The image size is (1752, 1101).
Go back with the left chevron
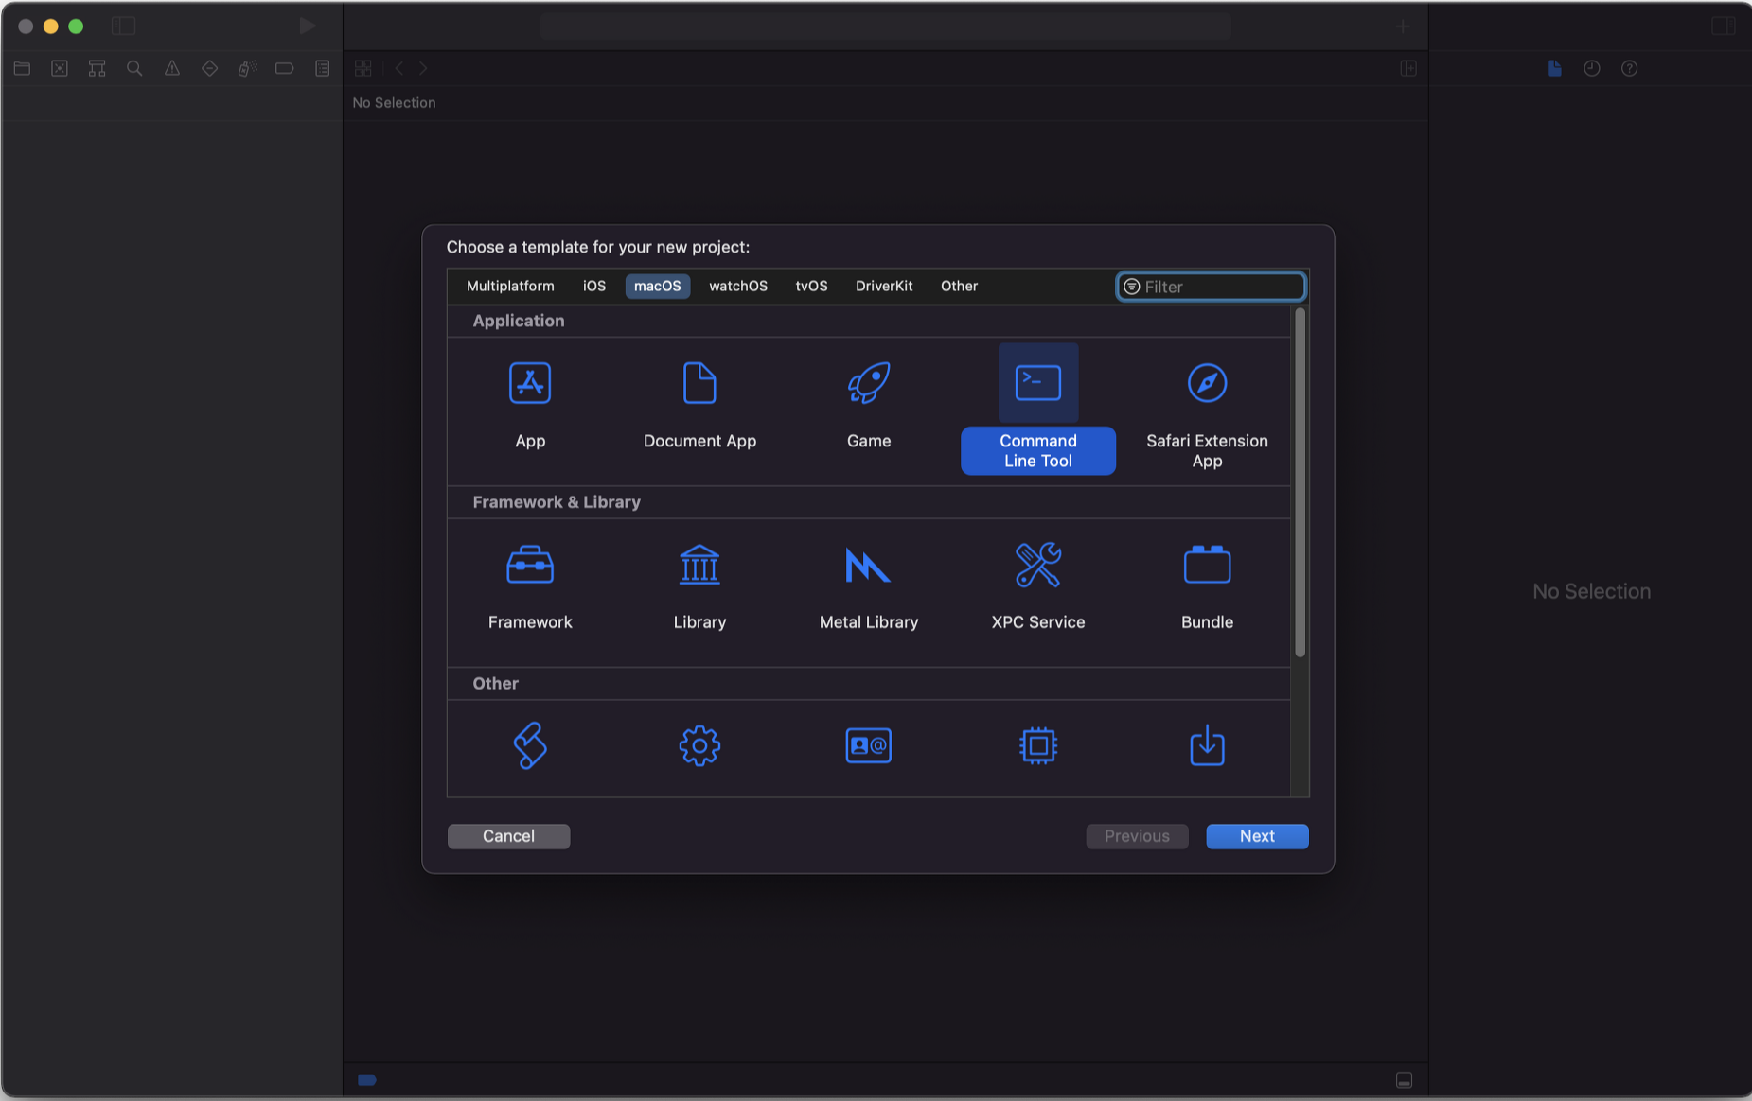(399, 68)
